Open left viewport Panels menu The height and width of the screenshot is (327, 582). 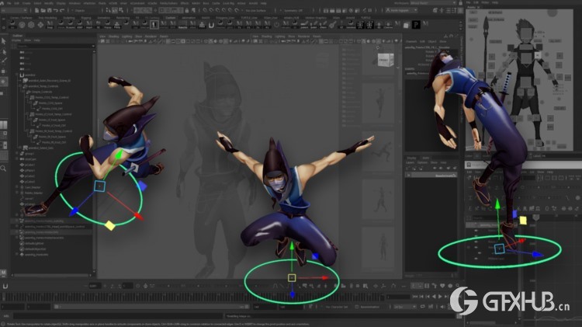click(x=164, y=37)
